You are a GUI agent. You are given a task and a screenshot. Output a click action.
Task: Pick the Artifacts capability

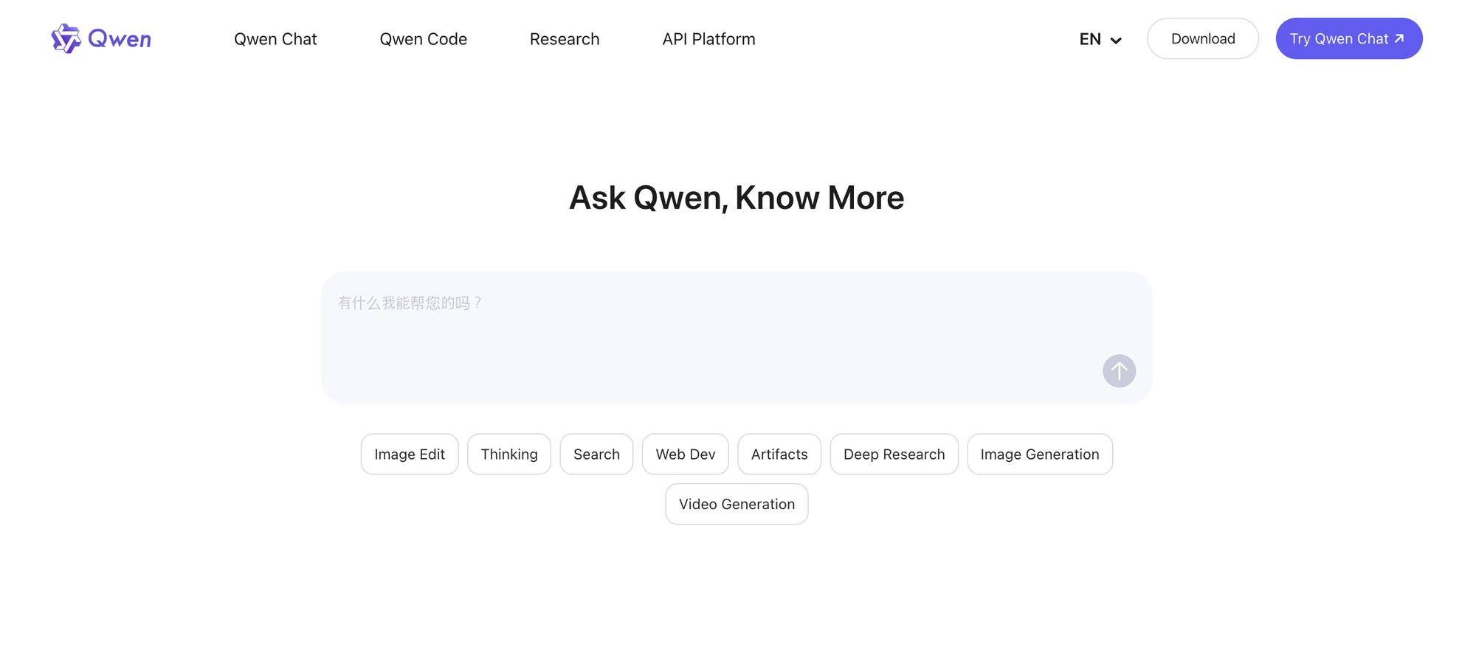[779, 454]
